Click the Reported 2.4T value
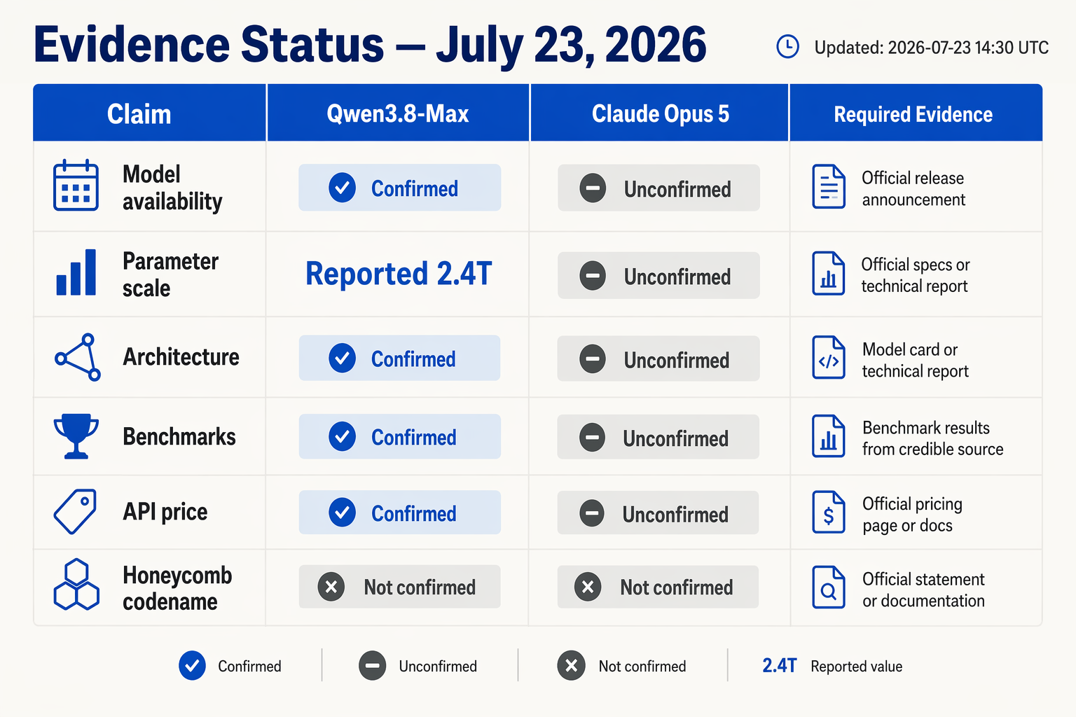1076x717 pixels. [x=399, y=274]
